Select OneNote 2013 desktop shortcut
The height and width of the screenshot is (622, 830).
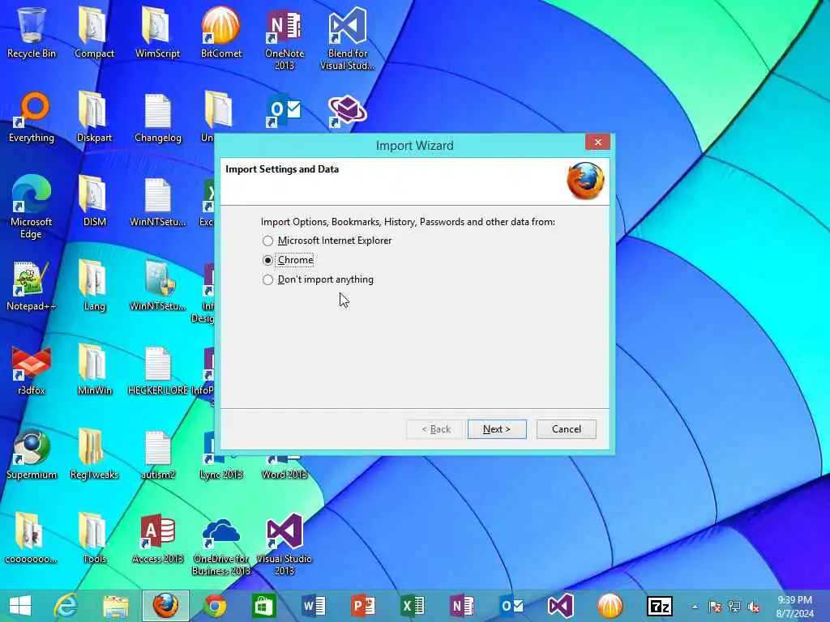[x=285, y=39]
